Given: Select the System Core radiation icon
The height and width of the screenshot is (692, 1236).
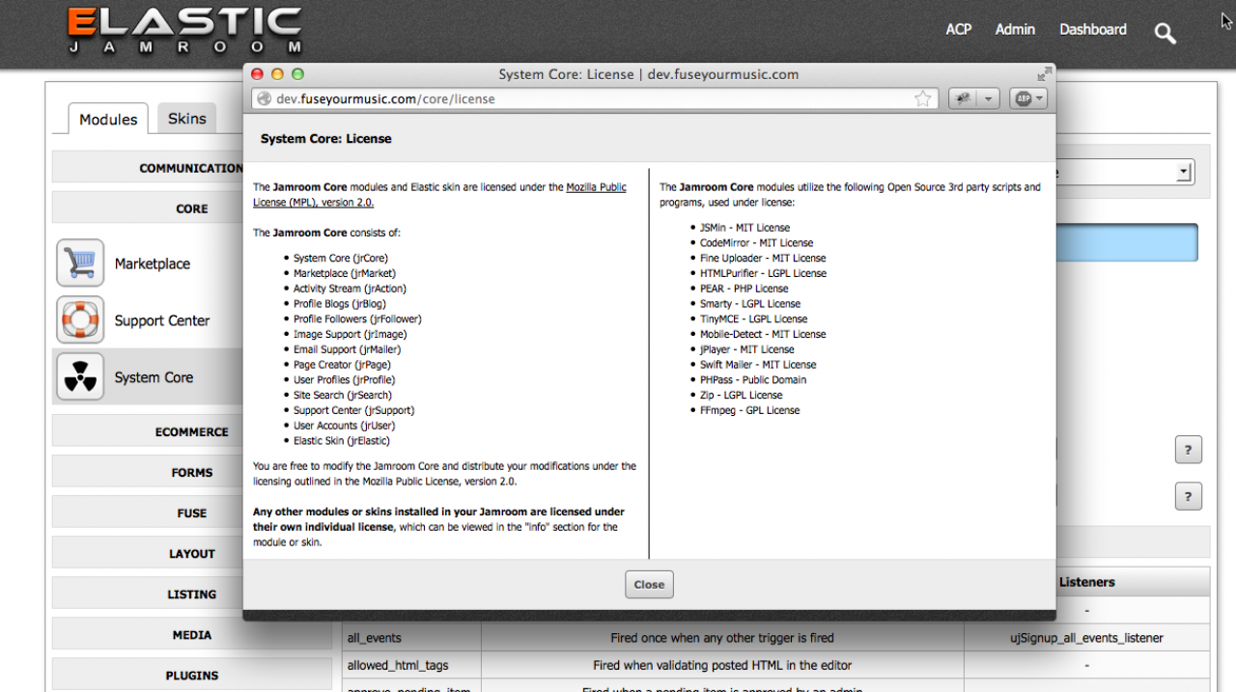Looking at the screenshot, I should [80, 377].
